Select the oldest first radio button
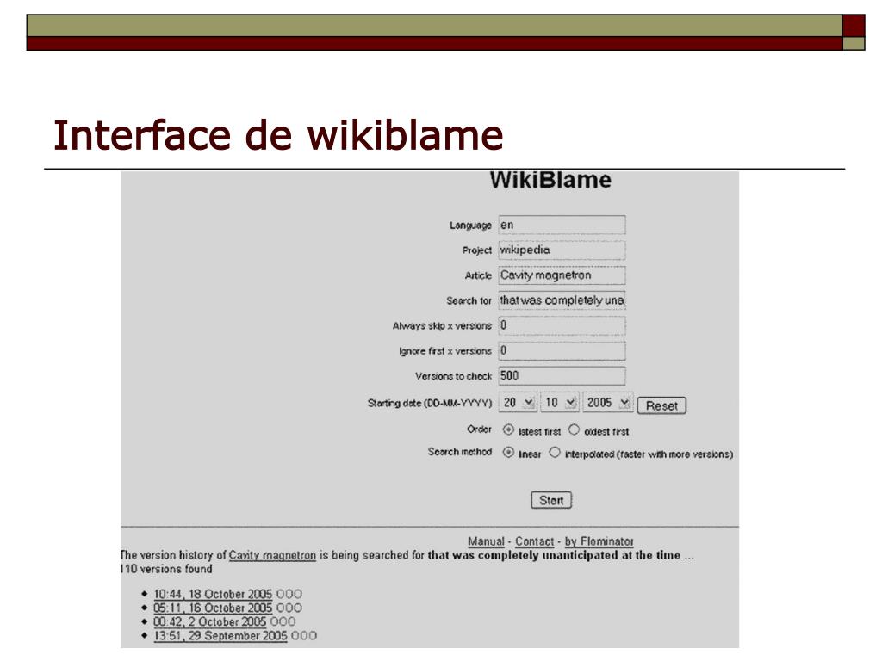The image size is (882, 661). (x=574, y=430)
